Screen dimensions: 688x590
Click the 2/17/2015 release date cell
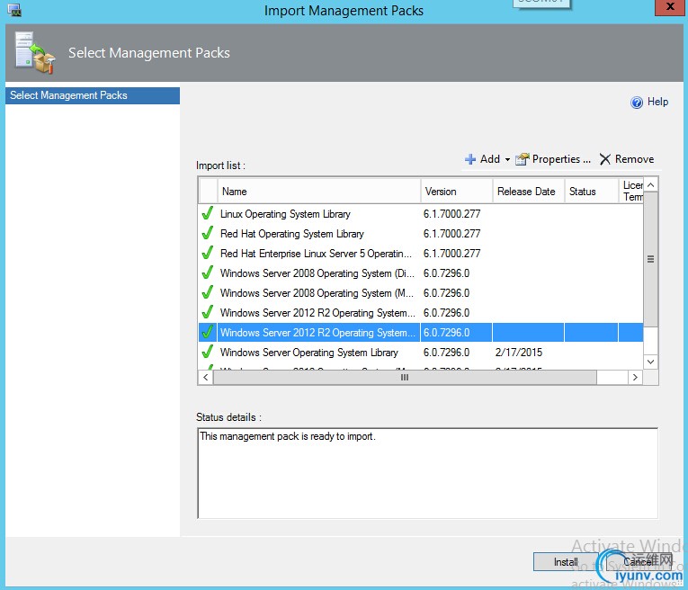point(519,353)
